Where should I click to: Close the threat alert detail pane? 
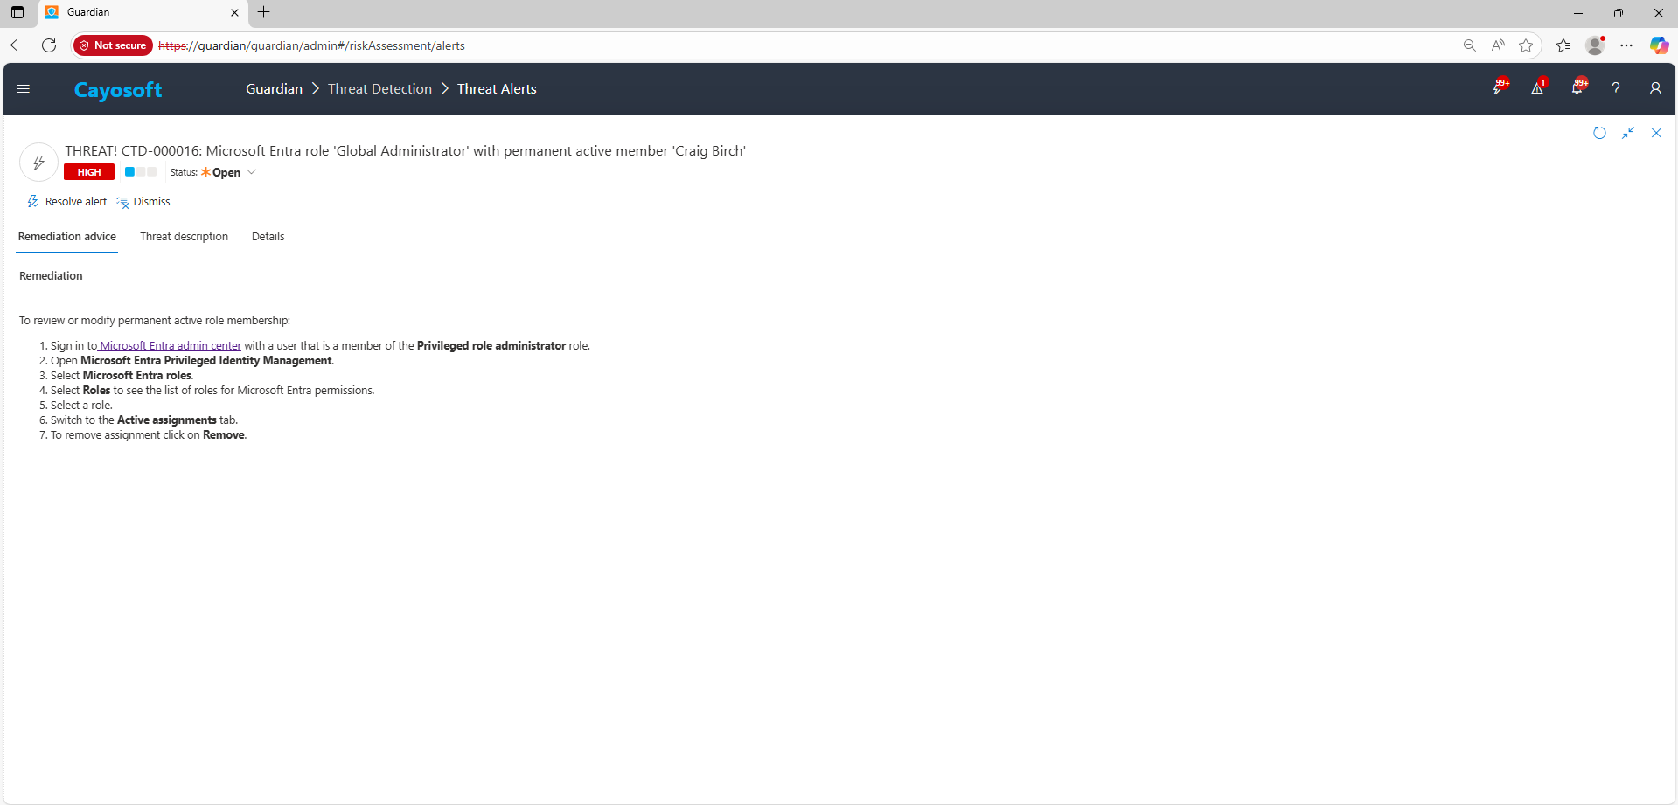pyautogui.click(x=1656, y=133)
